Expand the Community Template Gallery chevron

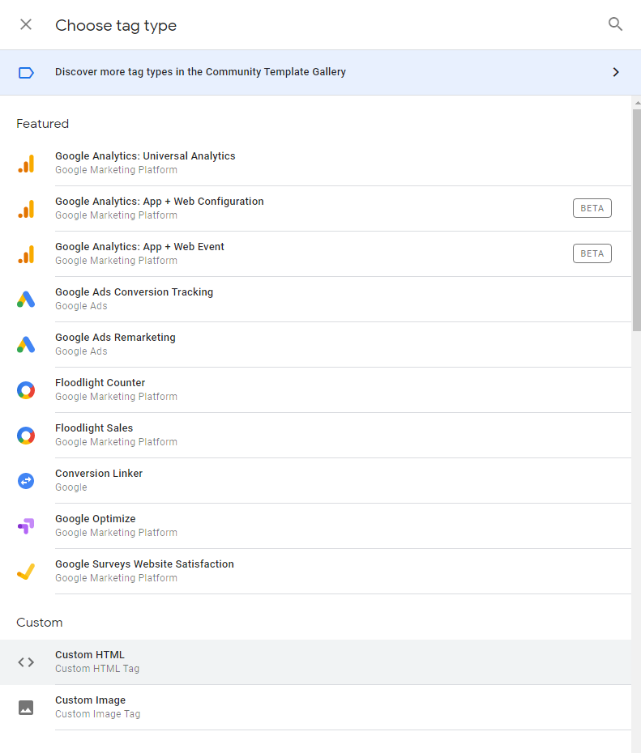[616, 72]
